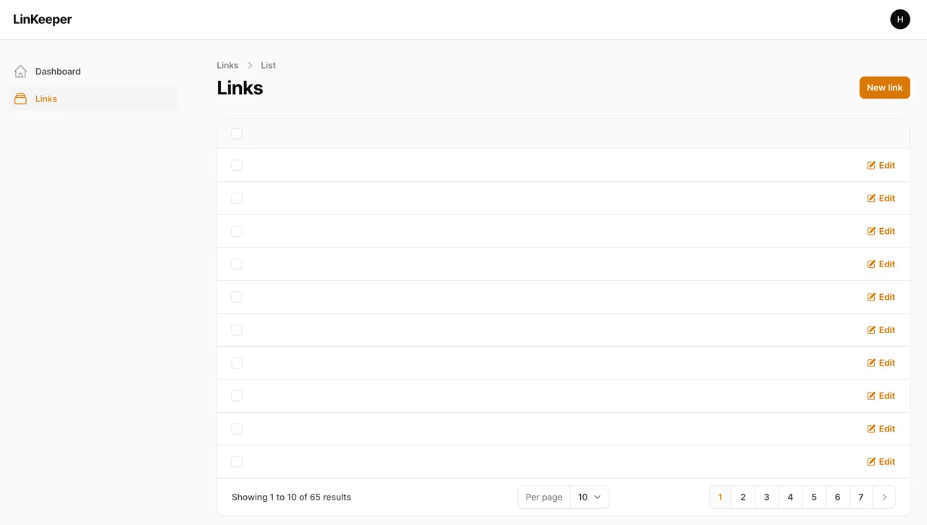Image resolution: width=927 pixels, height=525 pixels.
Task: Open the Per page dropdown
Action: point(589,497)
